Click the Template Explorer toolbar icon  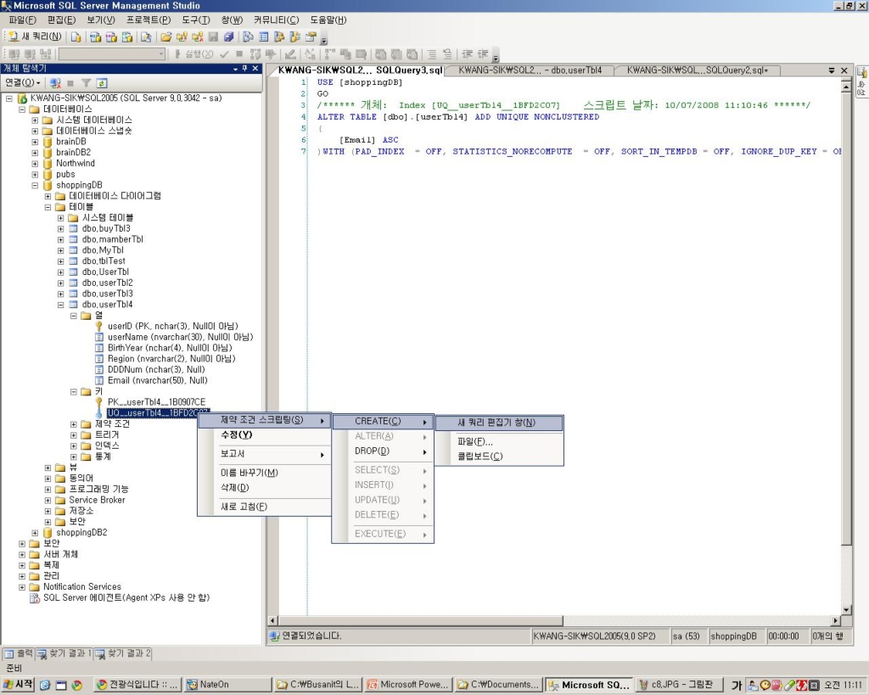(x=294, y=37)
